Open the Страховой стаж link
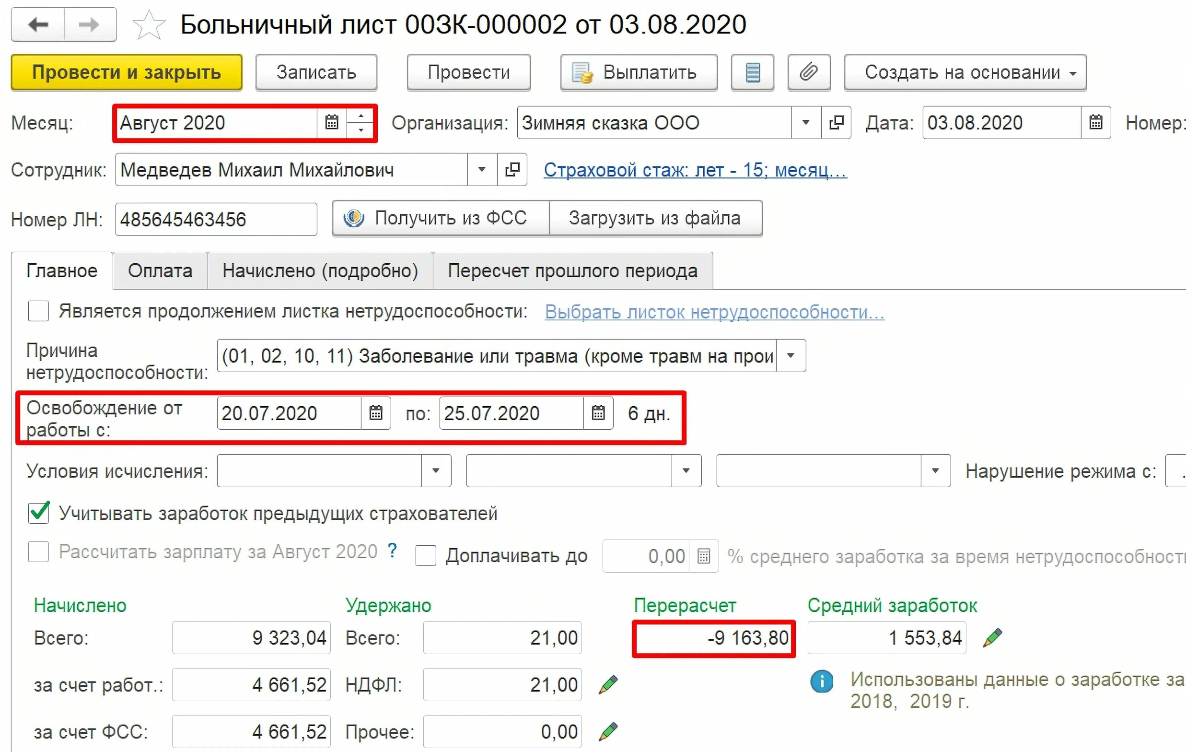Screen dimensions: 1186x752 (695, 170)
